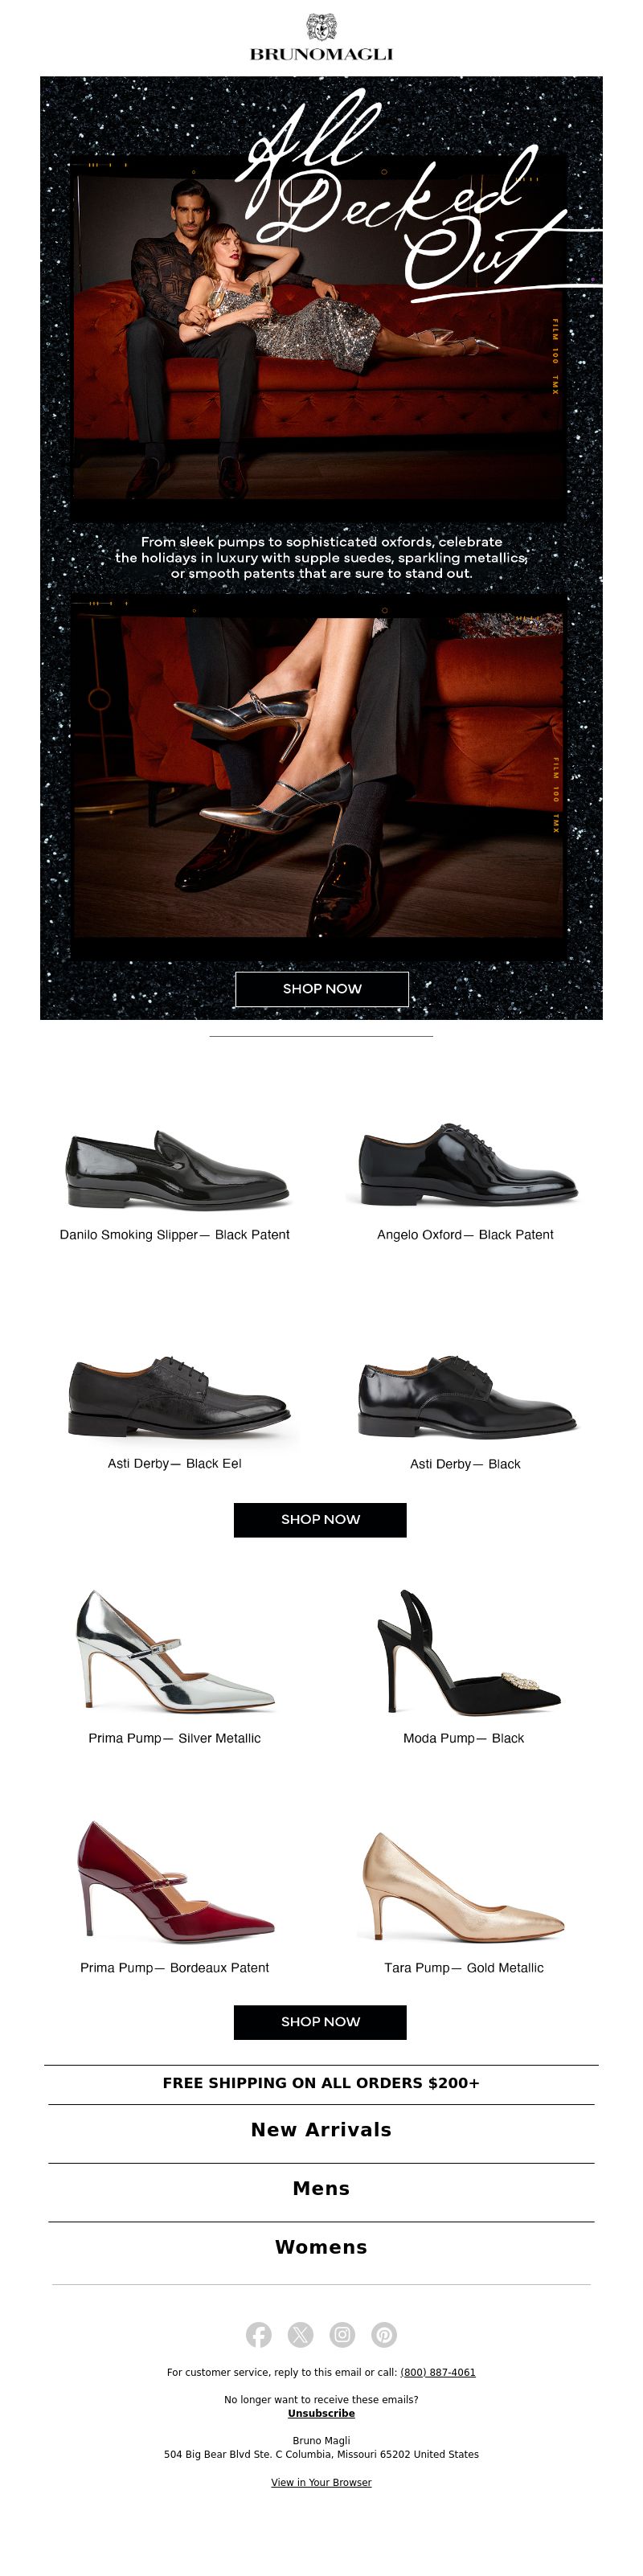Click View in Your Browser link
This screenshot has width=643, height=2576.
(x=321, y=2482)
